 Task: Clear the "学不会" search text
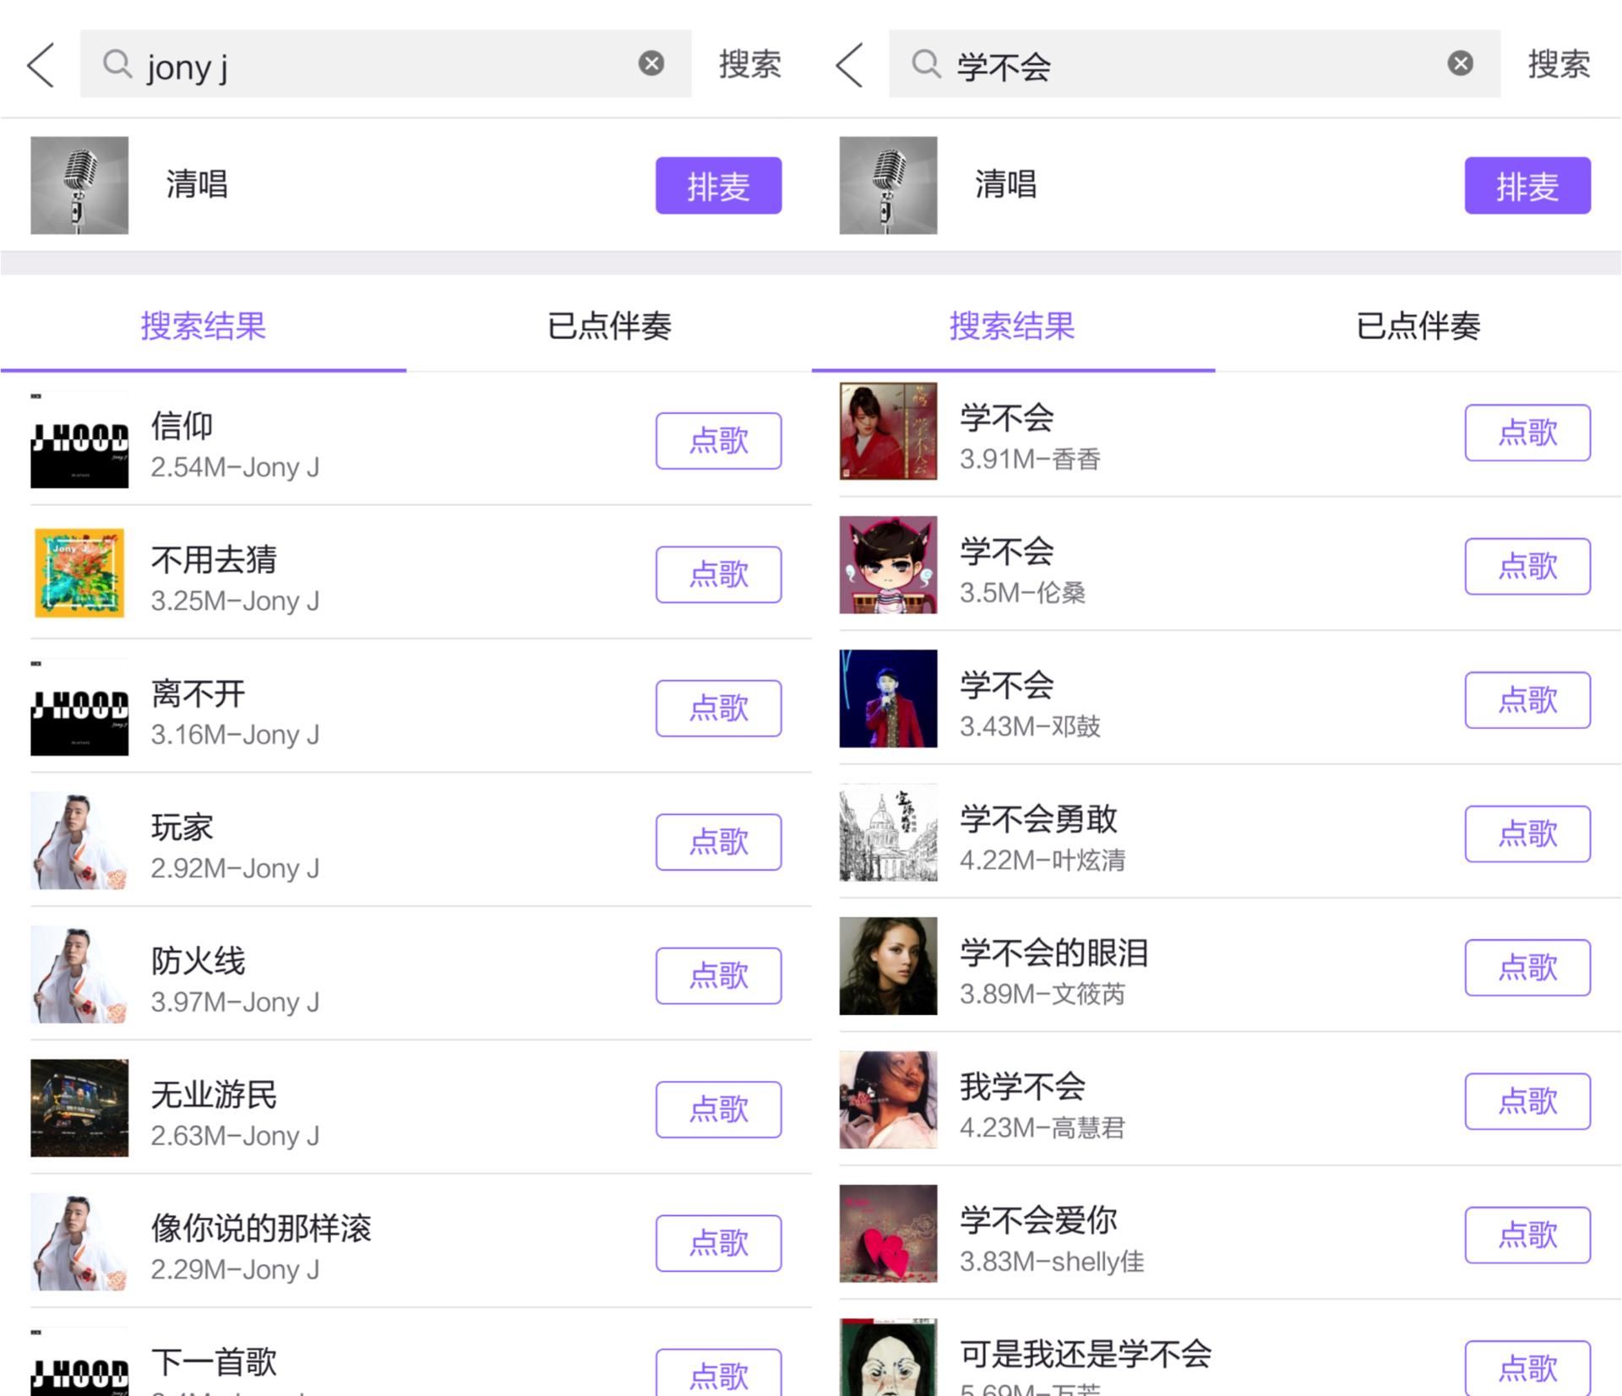pyautogui.click(x=1459, y=62)
